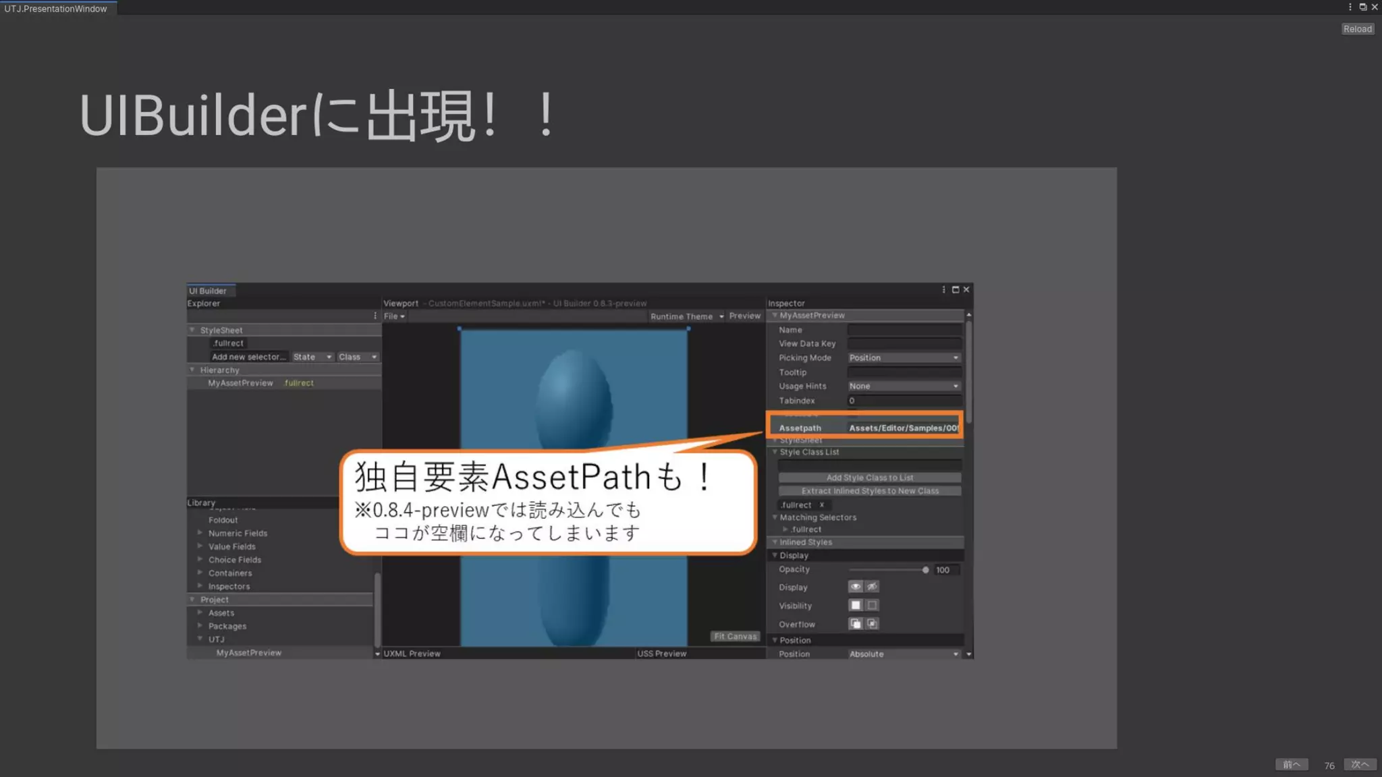Click the Reload button
The image size is (1382, 777).
pos(1357,29)
